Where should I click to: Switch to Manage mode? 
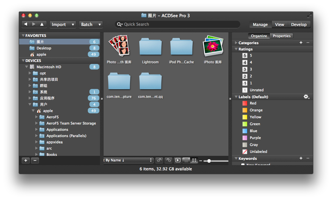(x=260, y=24)
